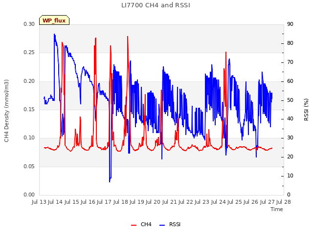The width and height of the screenshot is (313, 234).
Task: Click the Jul 15 x-axis tick label
Action: pyautogui.click(x=72, y=202)
